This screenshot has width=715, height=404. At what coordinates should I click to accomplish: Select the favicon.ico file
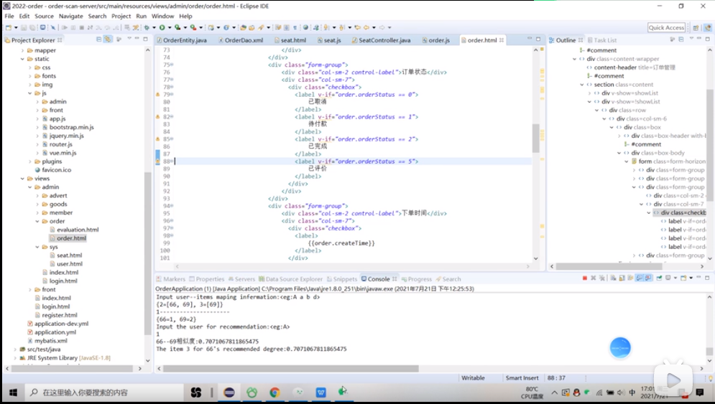[x=57, y=170]
